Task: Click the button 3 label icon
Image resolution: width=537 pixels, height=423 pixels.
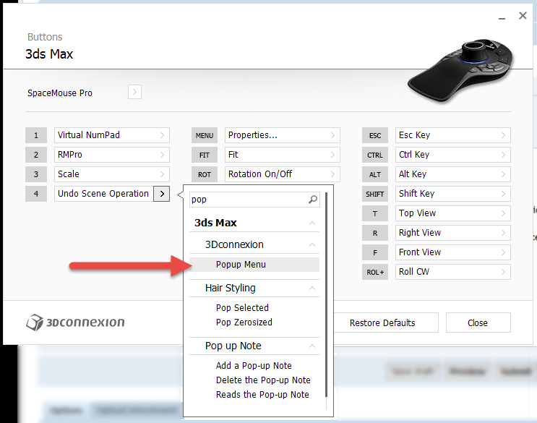Action: 36,174
